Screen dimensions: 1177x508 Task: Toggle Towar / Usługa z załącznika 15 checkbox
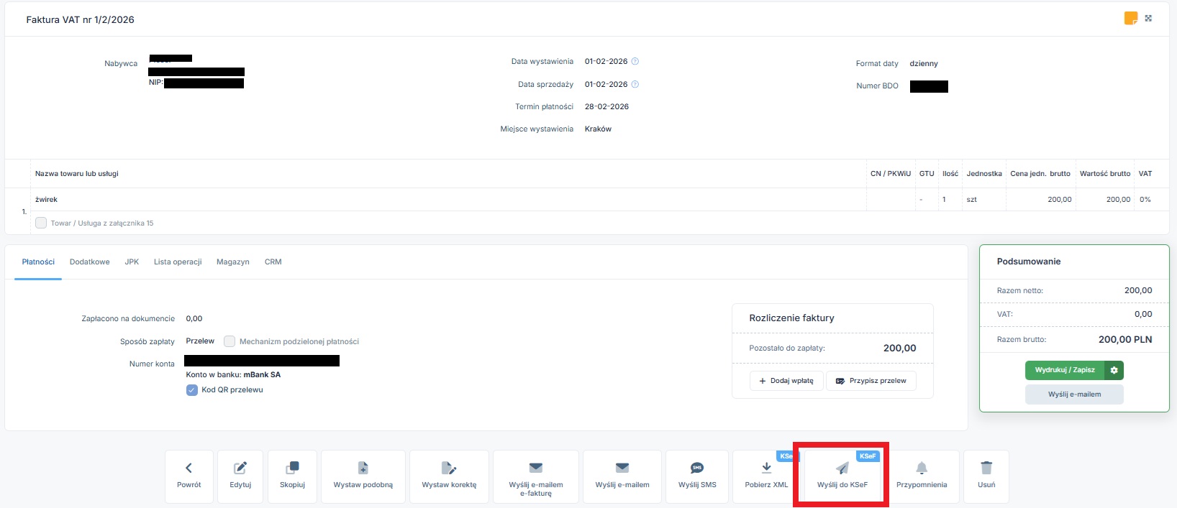[41, 223]
